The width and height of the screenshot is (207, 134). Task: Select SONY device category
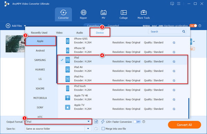coord(40,107)
